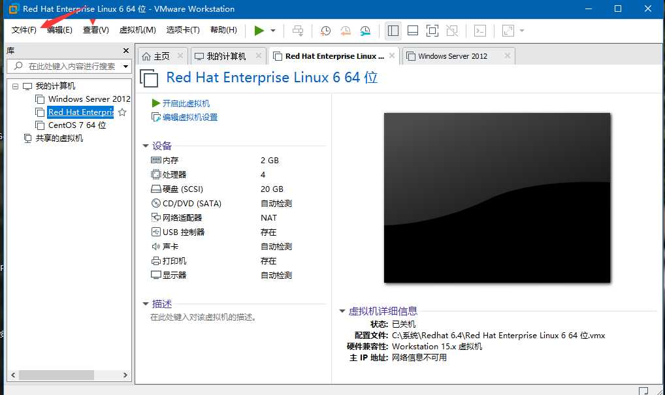The height and width of the screenshot is (395, 665).
Task: Click the status bar message log icon
Action: point(643,391)
